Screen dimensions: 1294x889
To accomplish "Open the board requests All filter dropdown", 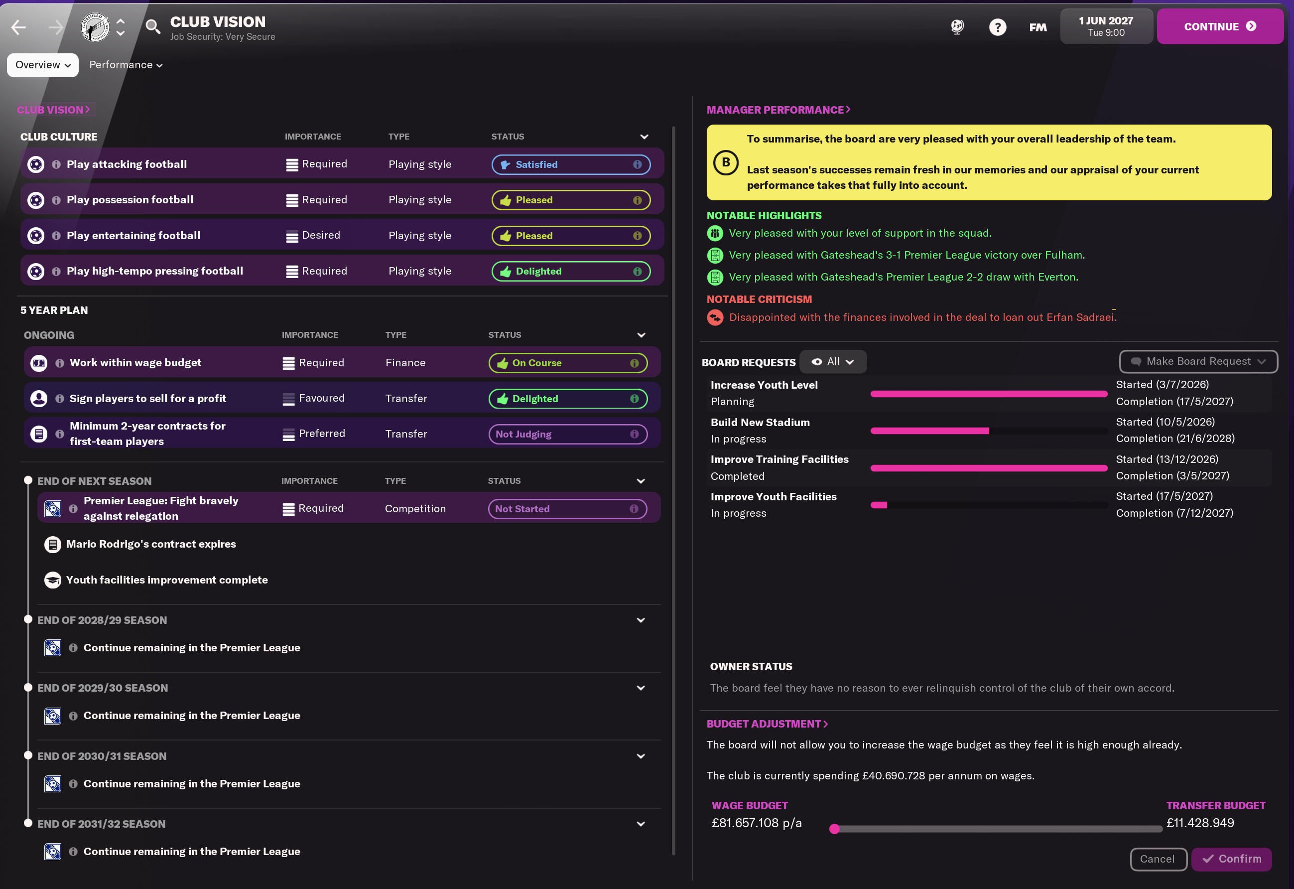I will (833, 362).
